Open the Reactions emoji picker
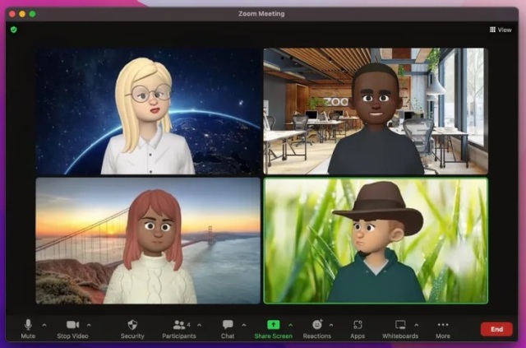Viewport: 526px width, 348px height. [316, 328]
